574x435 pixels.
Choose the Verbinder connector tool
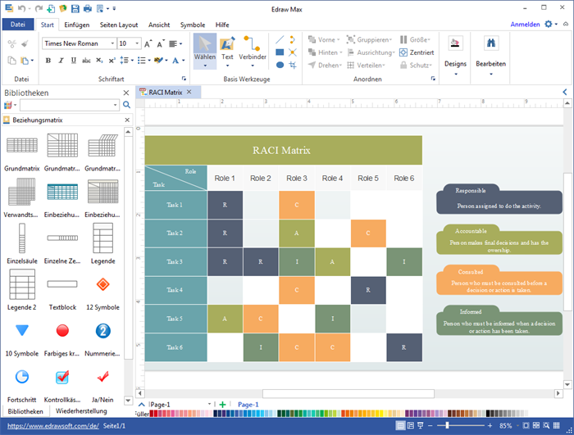pyautogui.click(x=253, y=51)
